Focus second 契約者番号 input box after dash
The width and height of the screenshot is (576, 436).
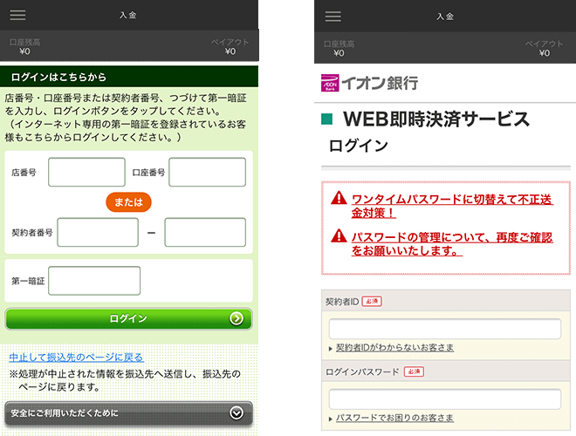[205, 232]
